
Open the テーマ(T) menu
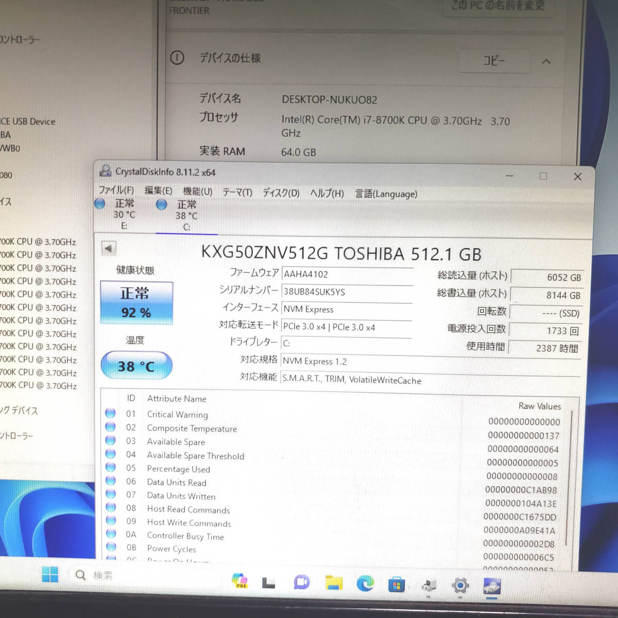pyautogui.click(x=237, y=192)
